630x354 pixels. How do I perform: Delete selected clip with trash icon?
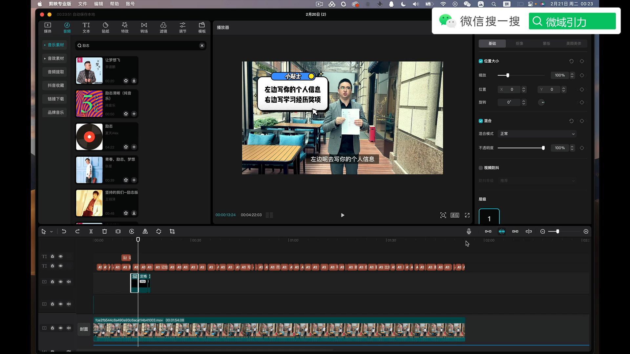coord(105,231)
